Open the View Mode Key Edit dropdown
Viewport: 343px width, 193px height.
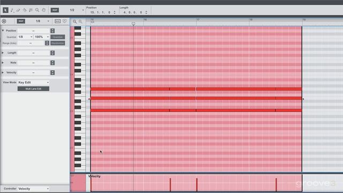tap(33, 83)
